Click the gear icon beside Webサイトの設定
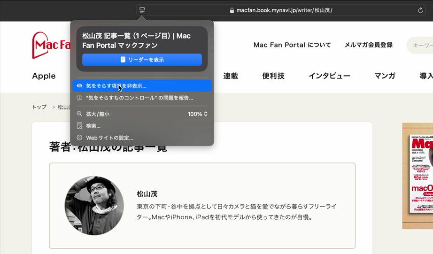The image size is (433, 254). tap(79, 138)
